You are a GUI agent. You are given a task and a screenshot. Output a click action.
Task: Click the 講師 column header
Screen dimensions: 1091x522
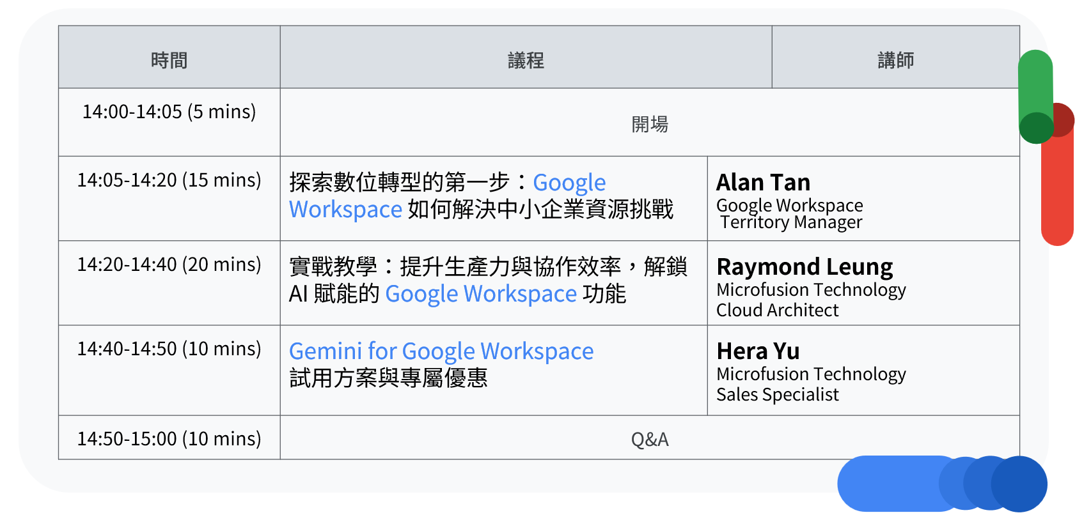[895, 60]
